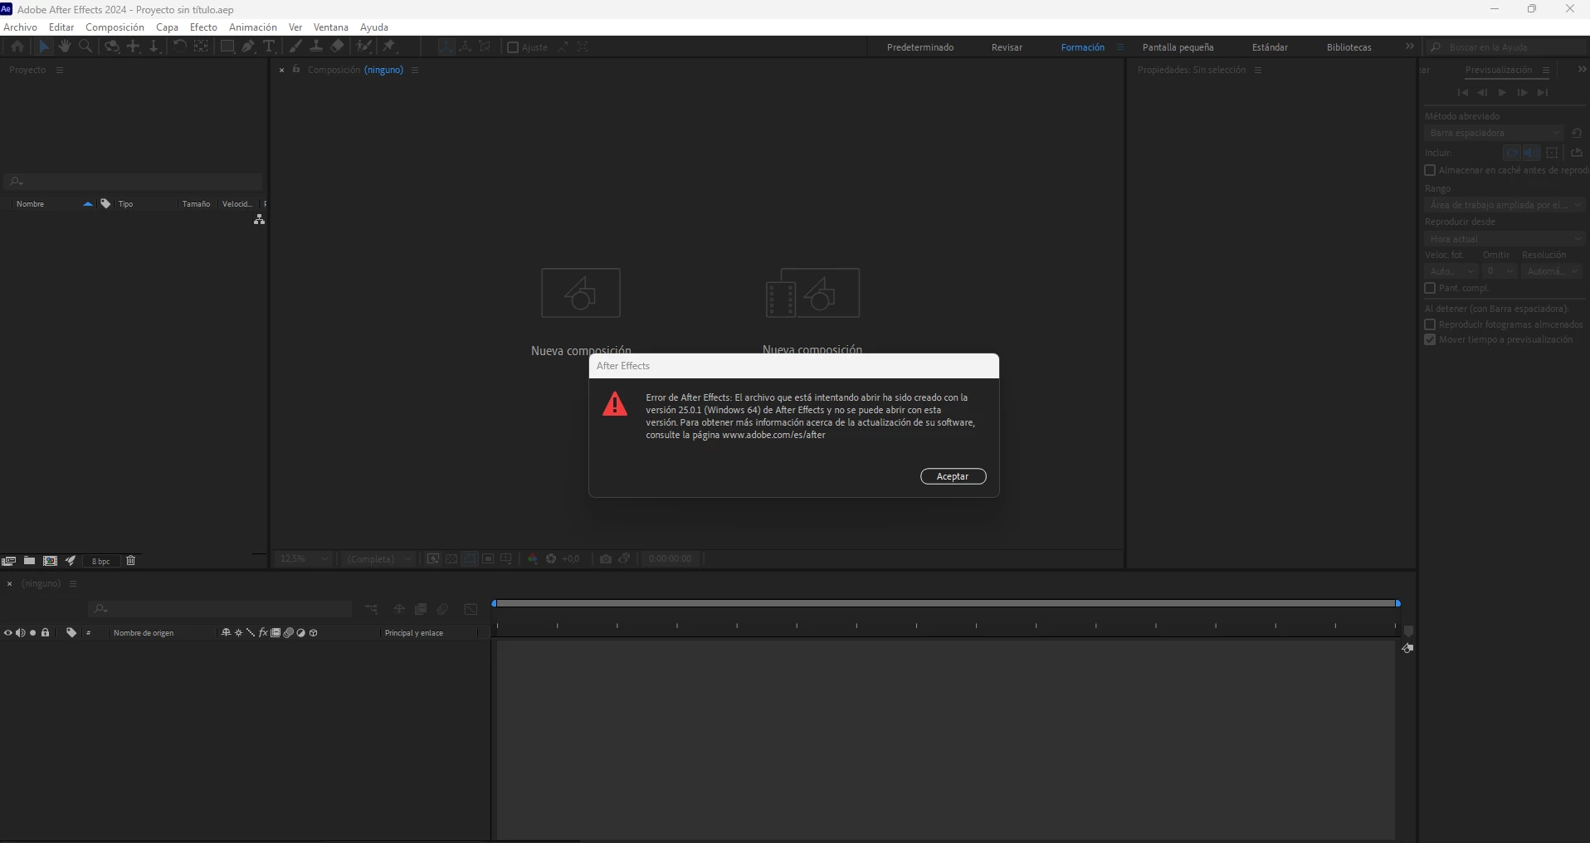Enable the Pant. compl. checkbox
Screen dimensions: 1590x843
point(1430,288)
